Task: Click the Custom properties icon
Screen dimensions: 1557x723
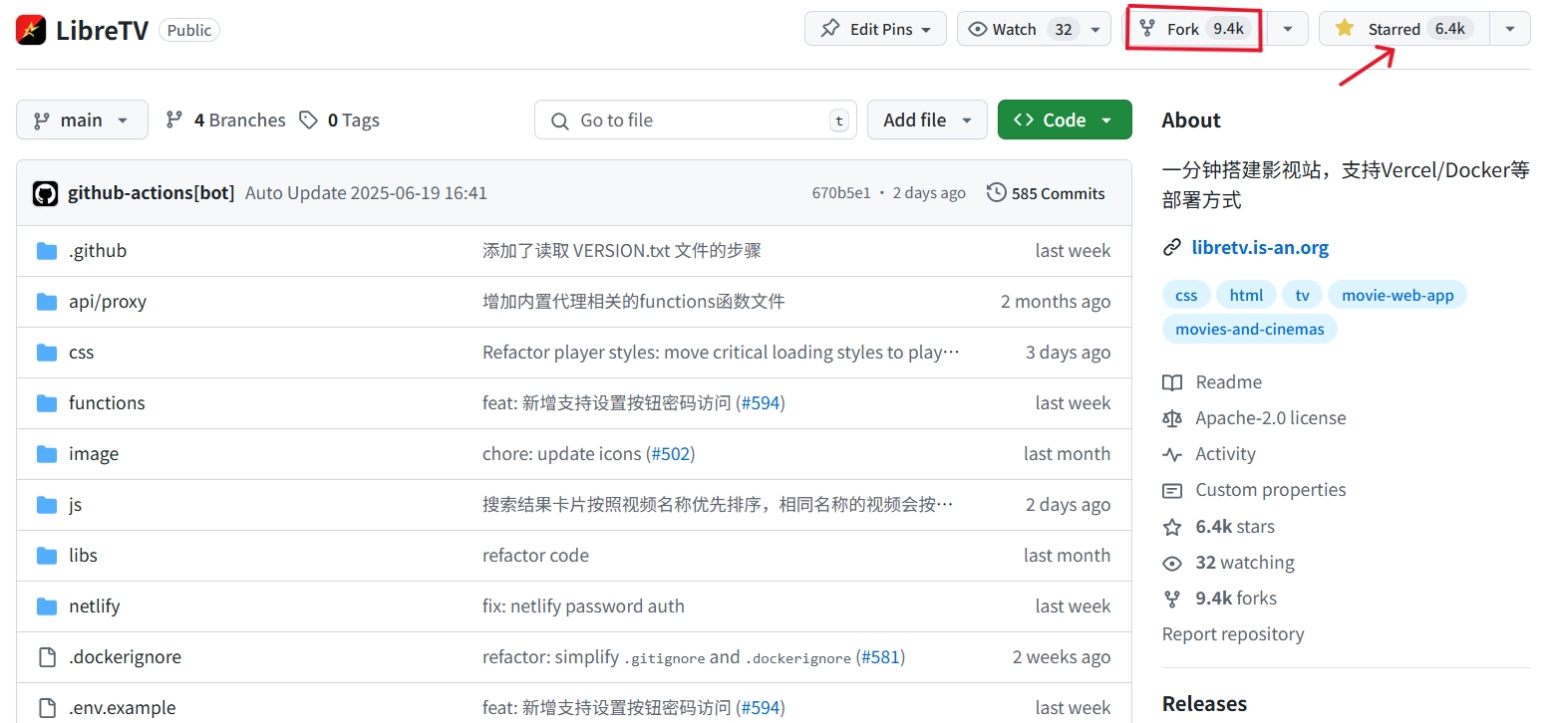Action: click(1174, 489)
